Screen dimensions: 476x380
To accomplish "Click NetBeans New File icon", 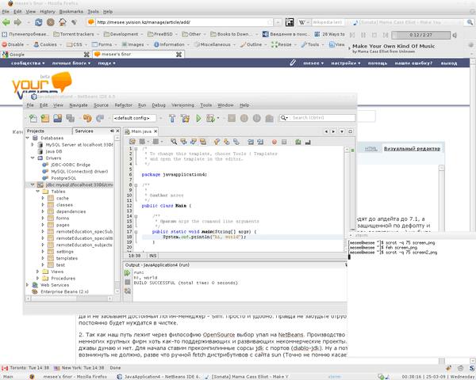I will pyautogui.click(x=33, y=118).
